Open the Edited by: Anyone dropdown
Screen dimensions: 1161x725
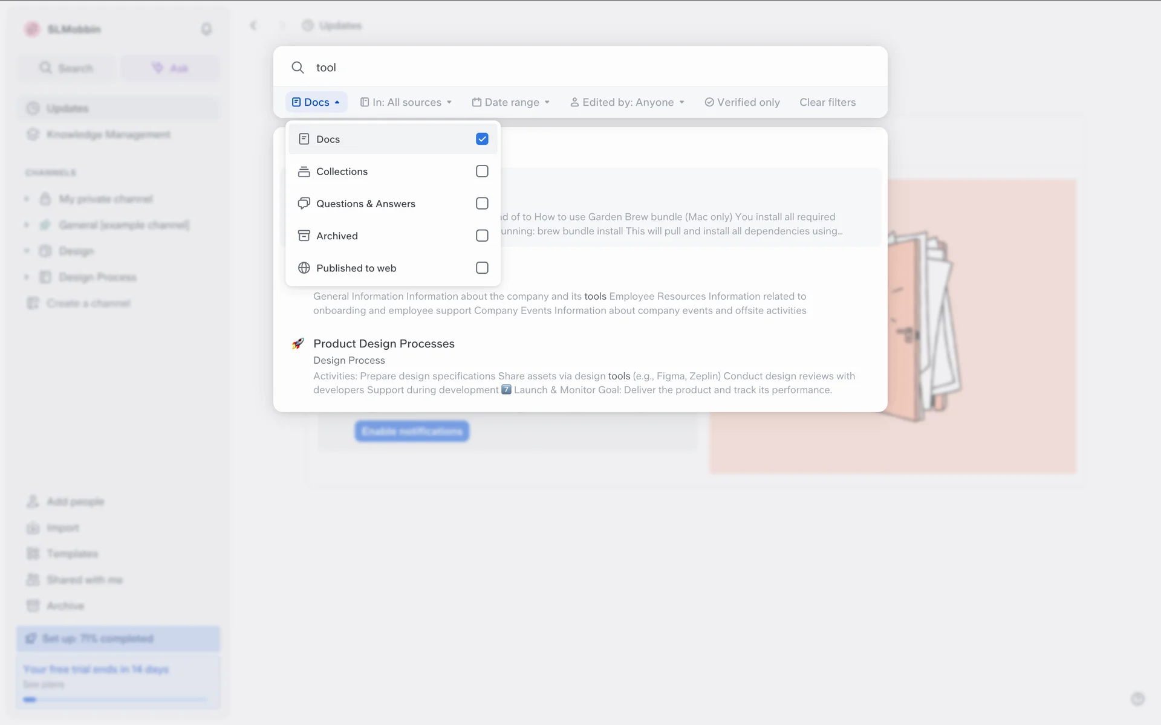pyautogui.click(x=627, y=102)
